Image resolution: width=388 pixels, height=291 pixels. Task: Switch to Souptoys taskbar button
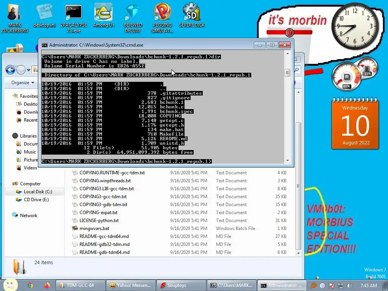pos(181,285)
